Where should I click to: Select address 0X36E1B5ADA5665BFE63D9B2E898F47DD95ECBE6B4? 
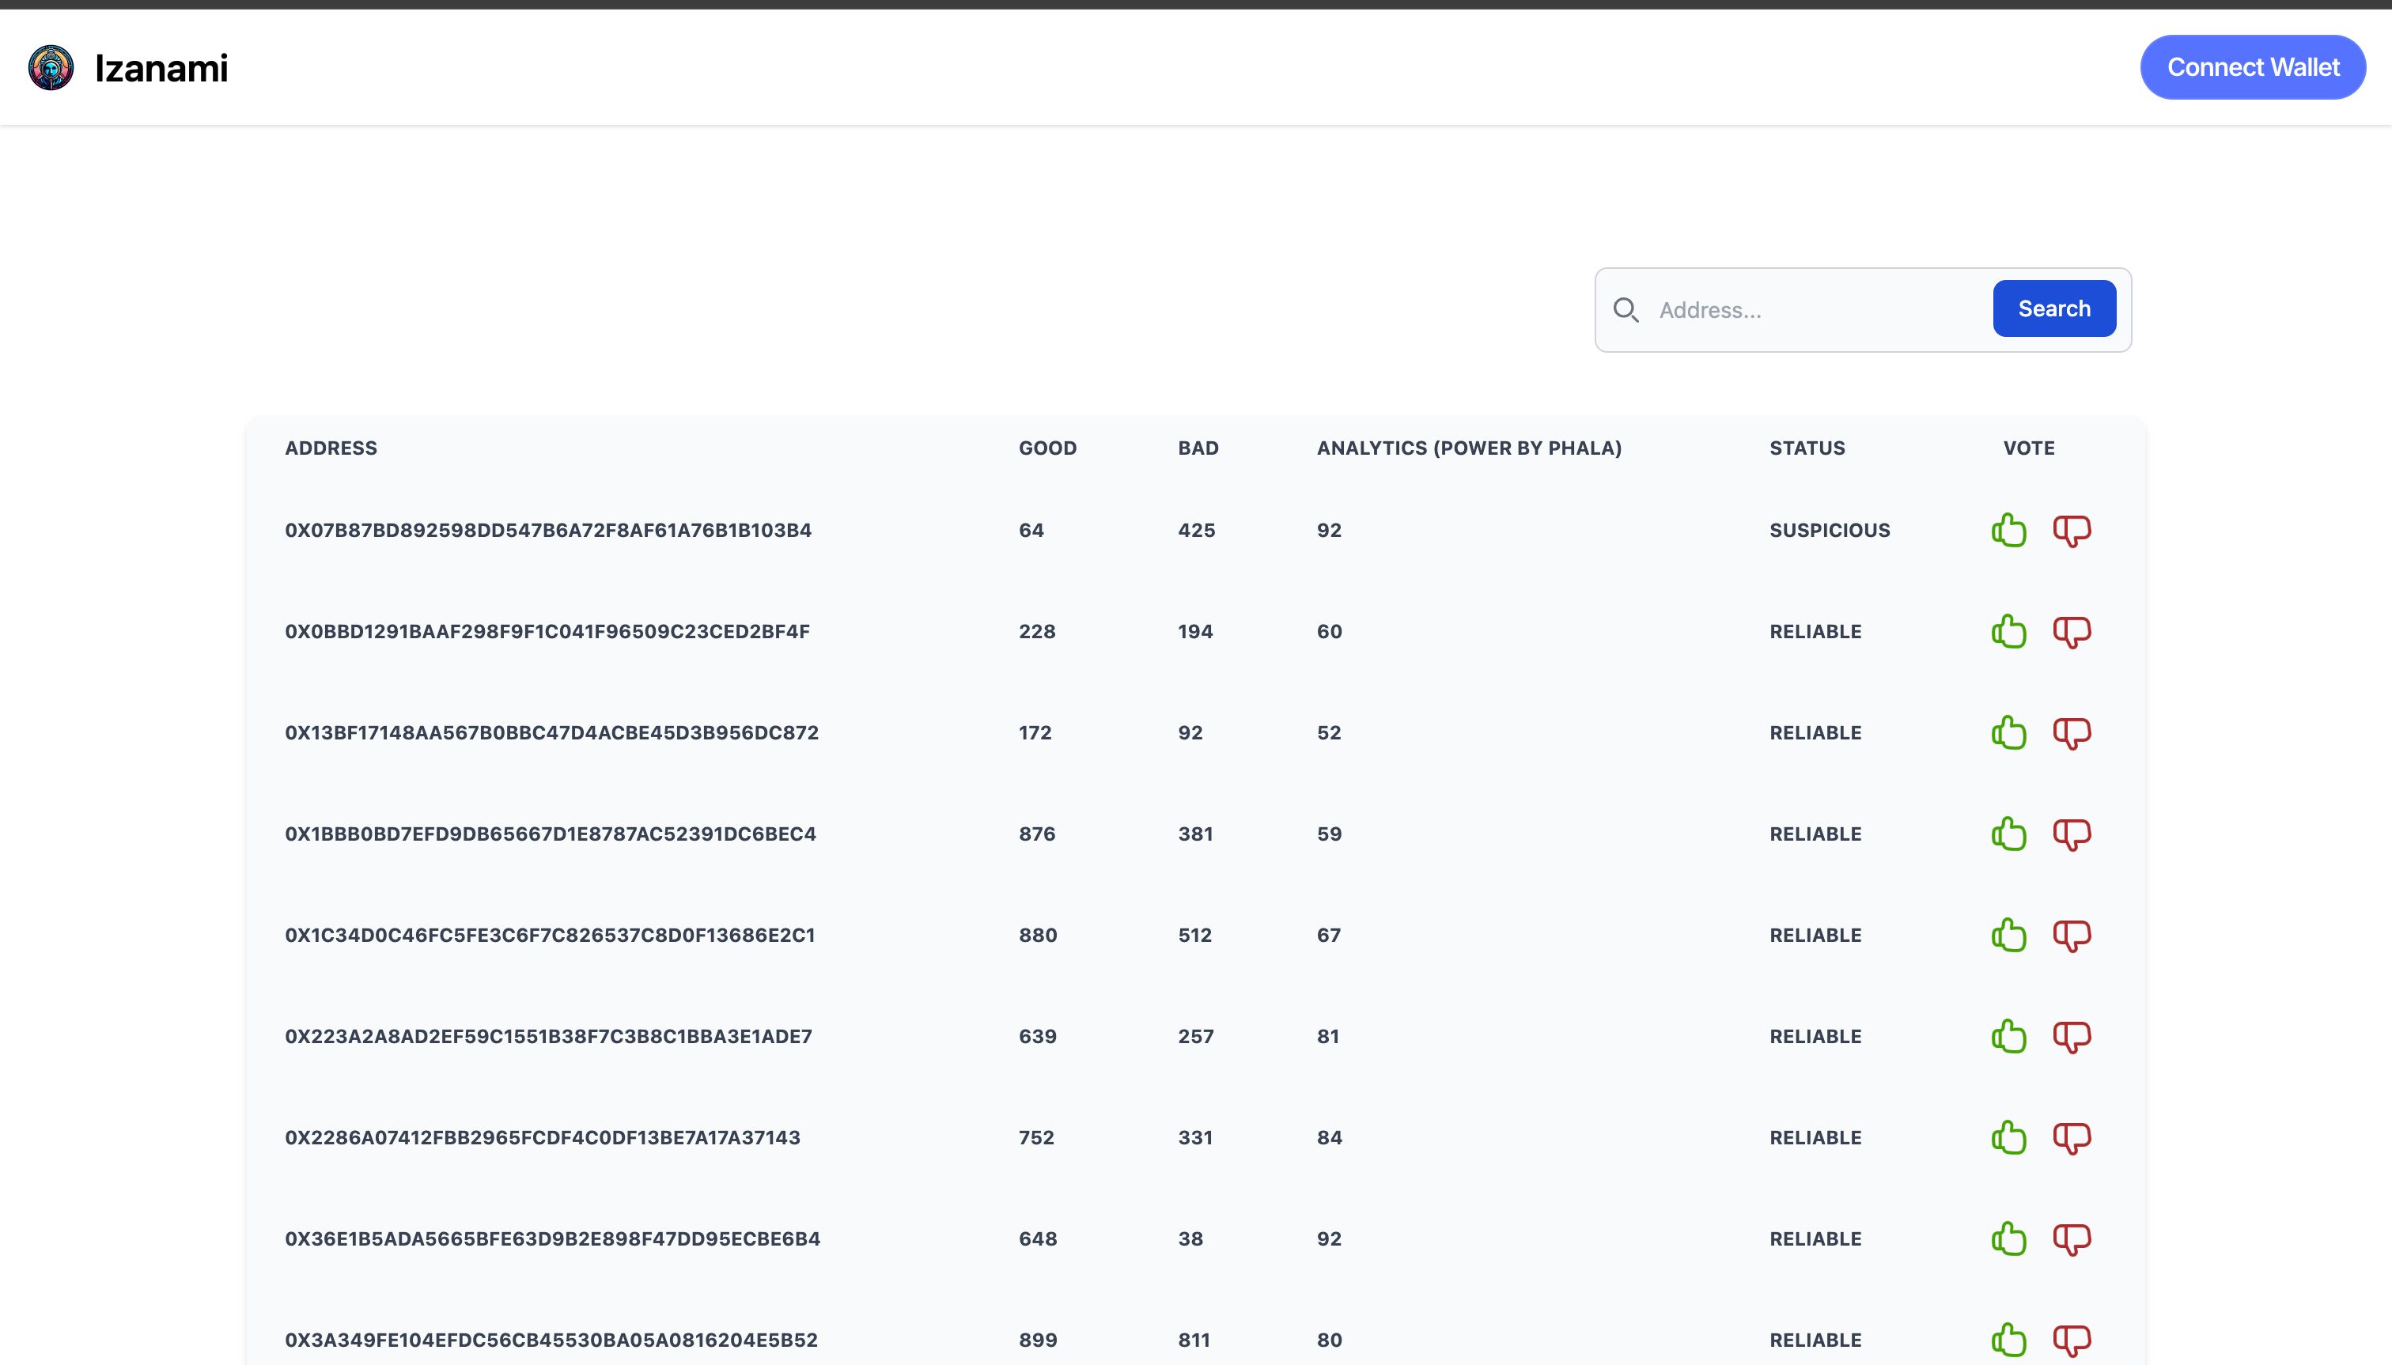coord(552,1239)
